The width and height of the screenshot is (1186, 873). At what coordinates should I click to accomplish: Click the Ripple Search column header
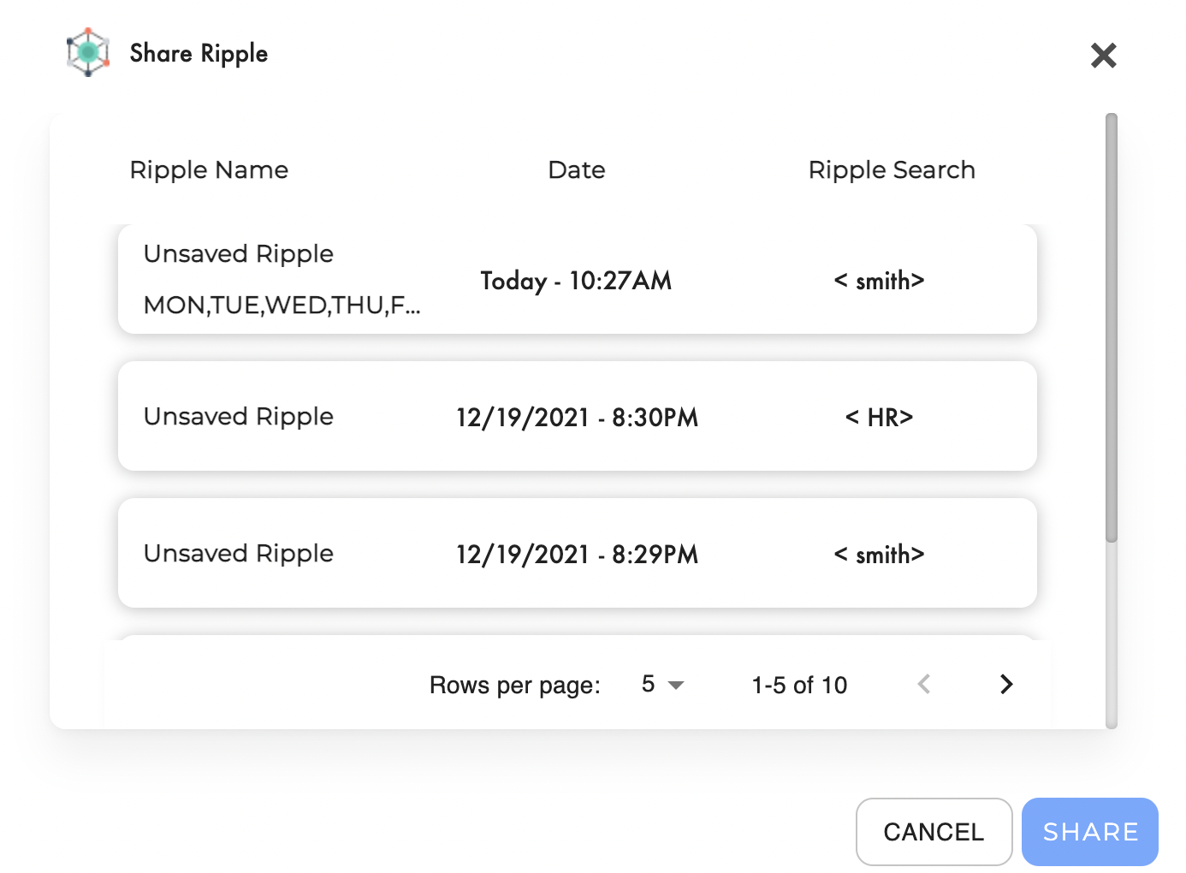click(892, 170)
